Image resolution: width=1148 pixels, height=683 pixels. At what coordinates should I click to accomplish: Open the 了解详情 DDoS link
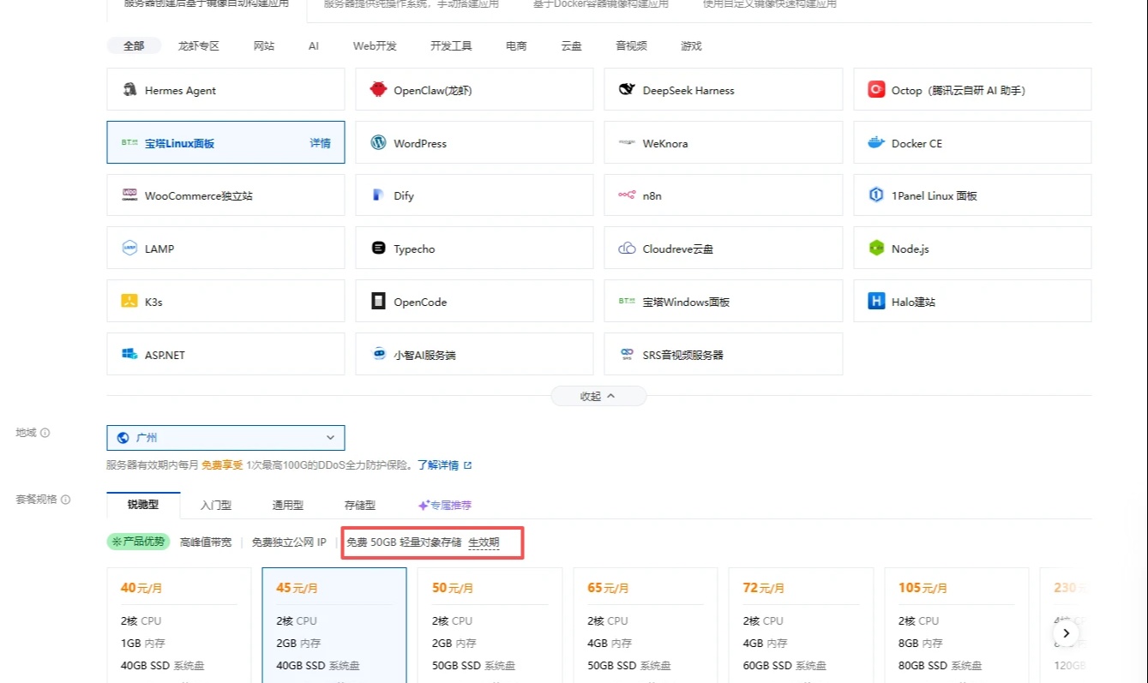coord(437,465)
